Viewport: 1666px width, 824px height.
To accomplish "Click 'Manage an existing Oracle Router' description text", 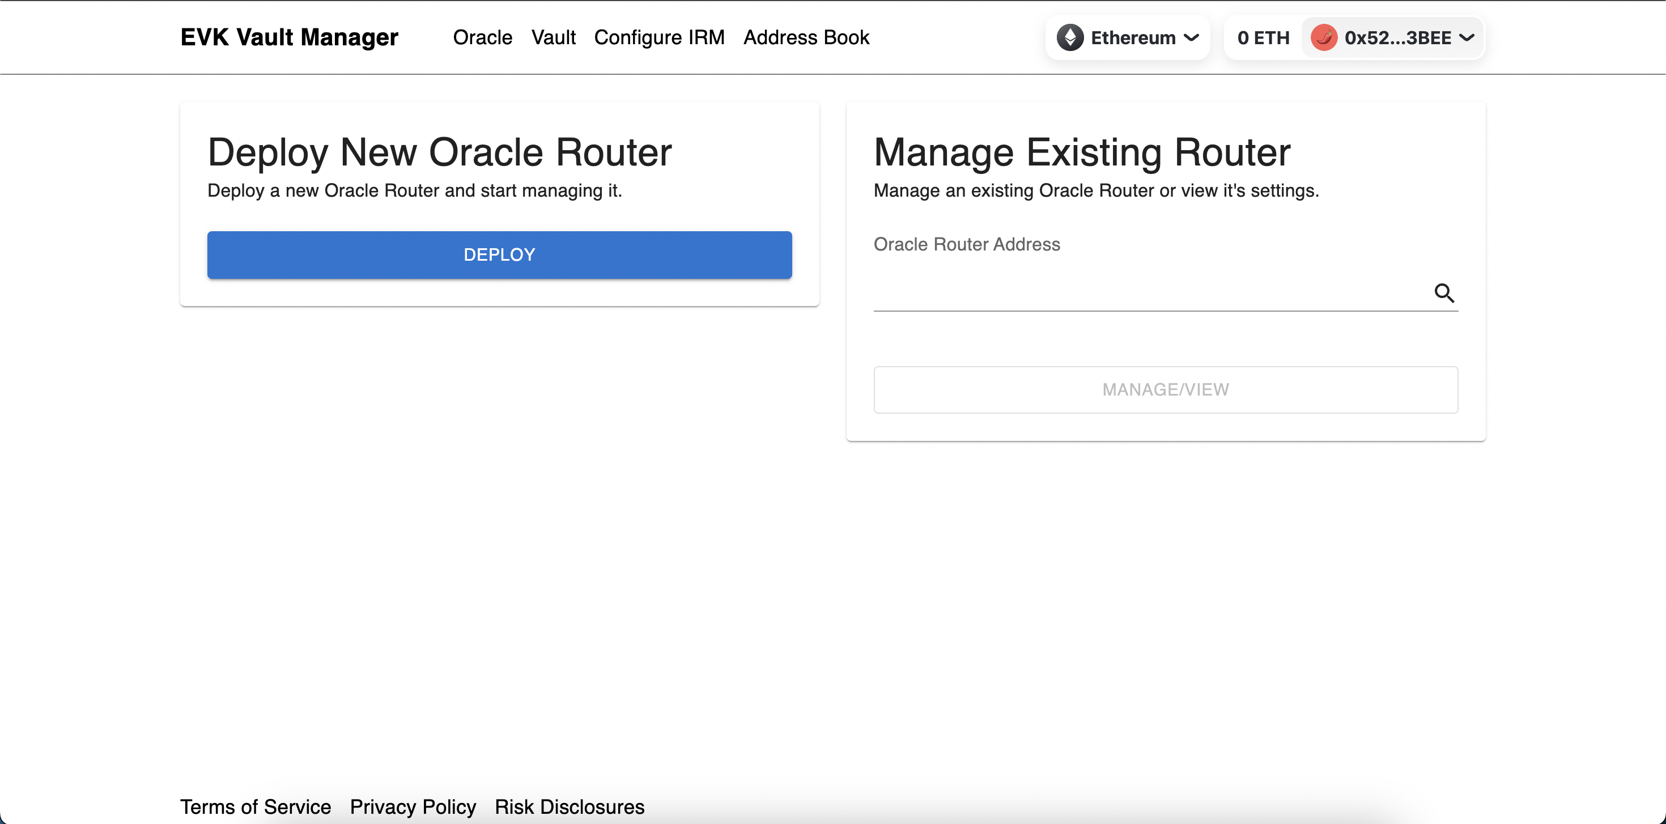I will (x=1096, y=191).
